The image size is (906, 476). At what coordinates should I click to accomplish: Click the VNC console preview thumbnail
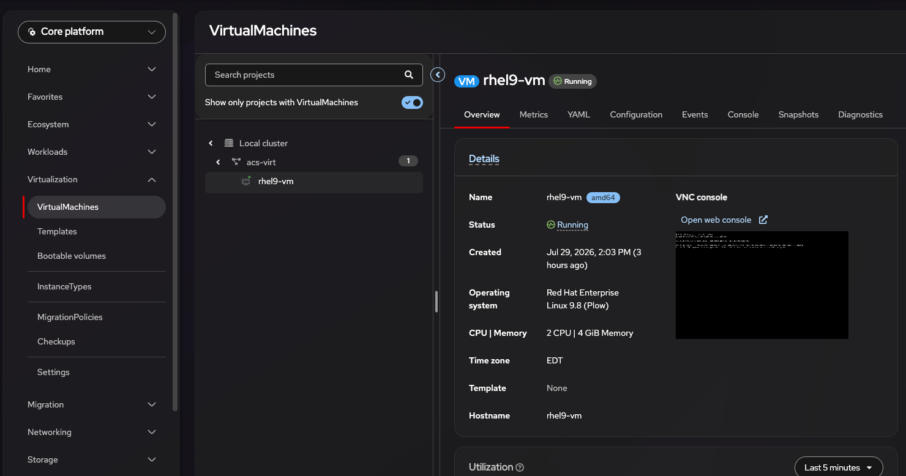(x=762, y=285)
